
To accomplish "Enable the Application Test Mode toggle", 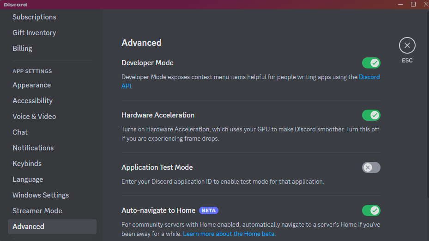I will click(371, 167).
